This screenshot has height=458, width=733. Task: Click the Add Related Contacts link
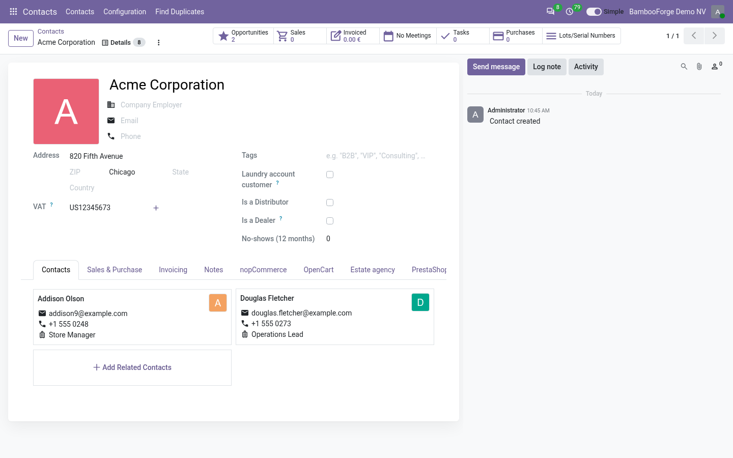132,367
